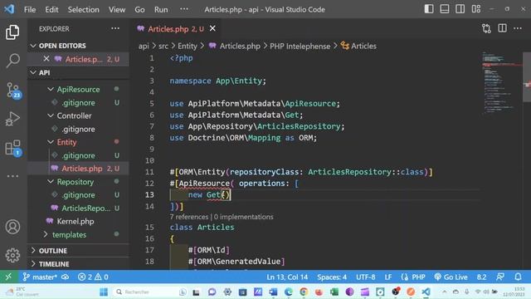Split the editor to the right
This screenshot has height=299, width=531.
point(502,28)
